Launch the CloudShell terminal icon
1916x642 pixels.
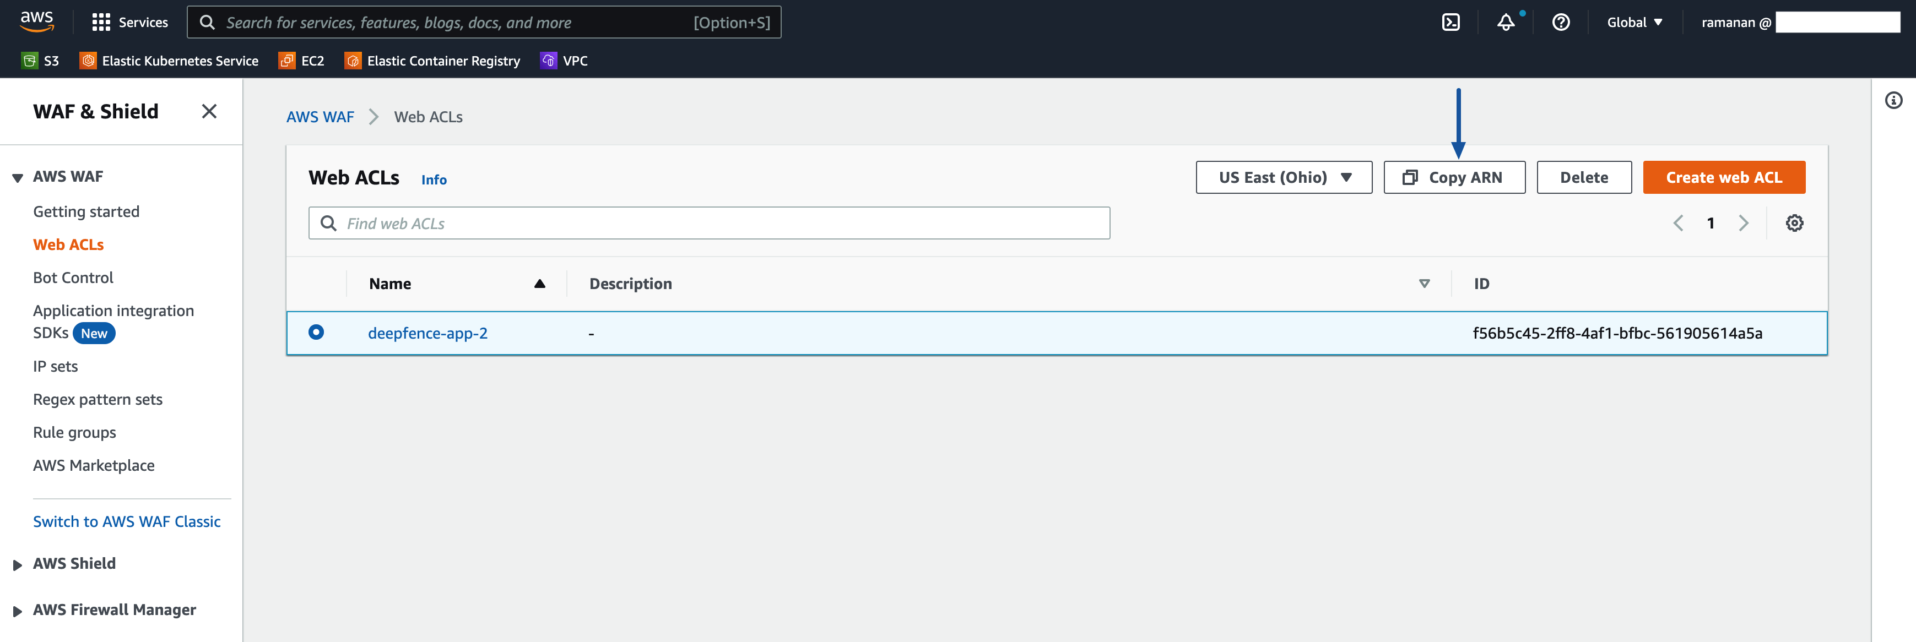pyautogui.click(x=1450, y=22)
